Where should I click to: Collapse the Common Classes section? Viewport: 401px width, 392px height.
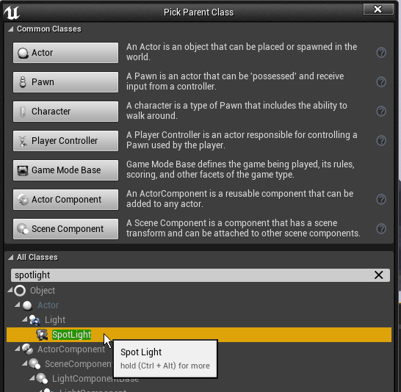pyautogui.click(x=10, y=29)
